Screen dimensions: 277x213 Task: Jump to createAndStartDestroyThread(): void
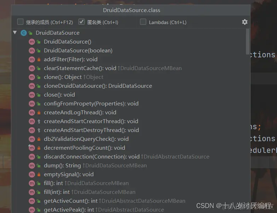tap(91, 130)
